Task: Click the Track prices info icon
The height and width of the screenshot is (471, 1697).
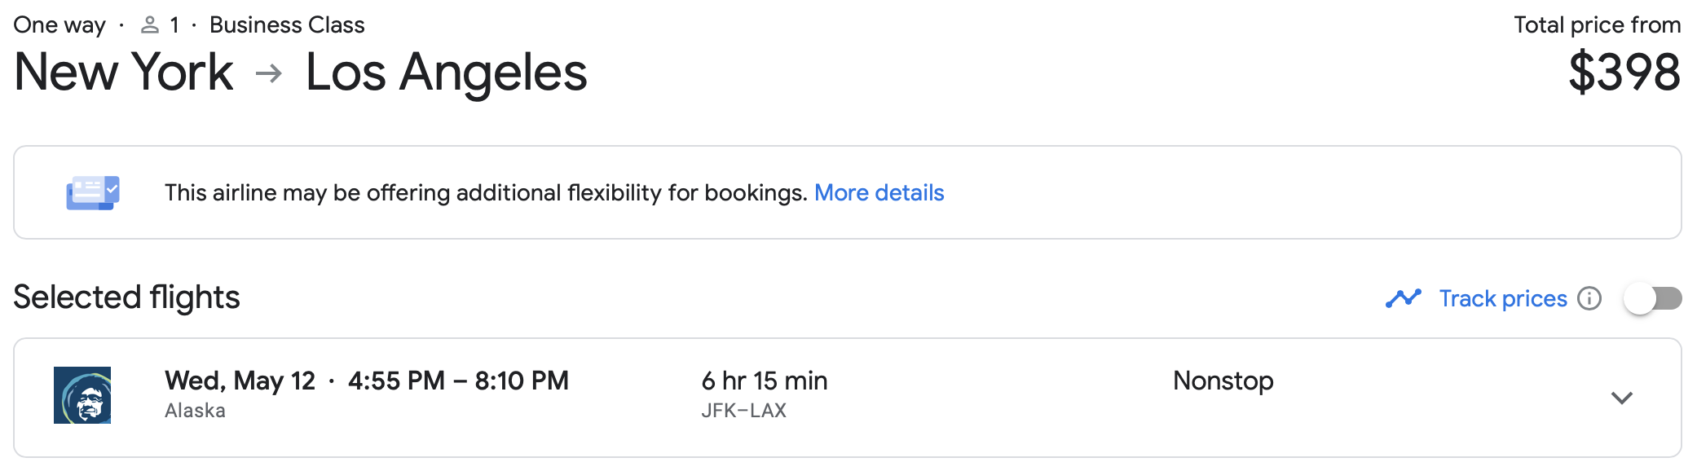Action: (x=1589, y=299)
